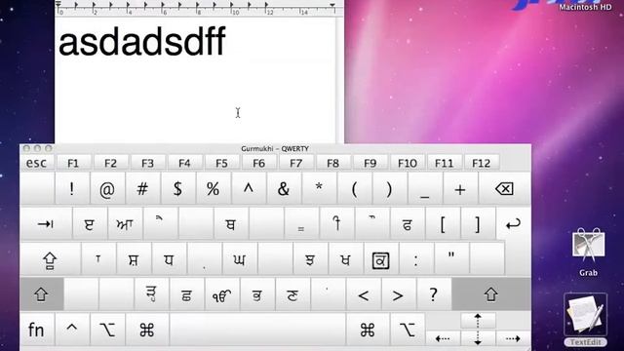Viewport: 624px width, 351px height.
Task: Click the Gurmukhi ਸ਼ key
Action: click(134, 259)
